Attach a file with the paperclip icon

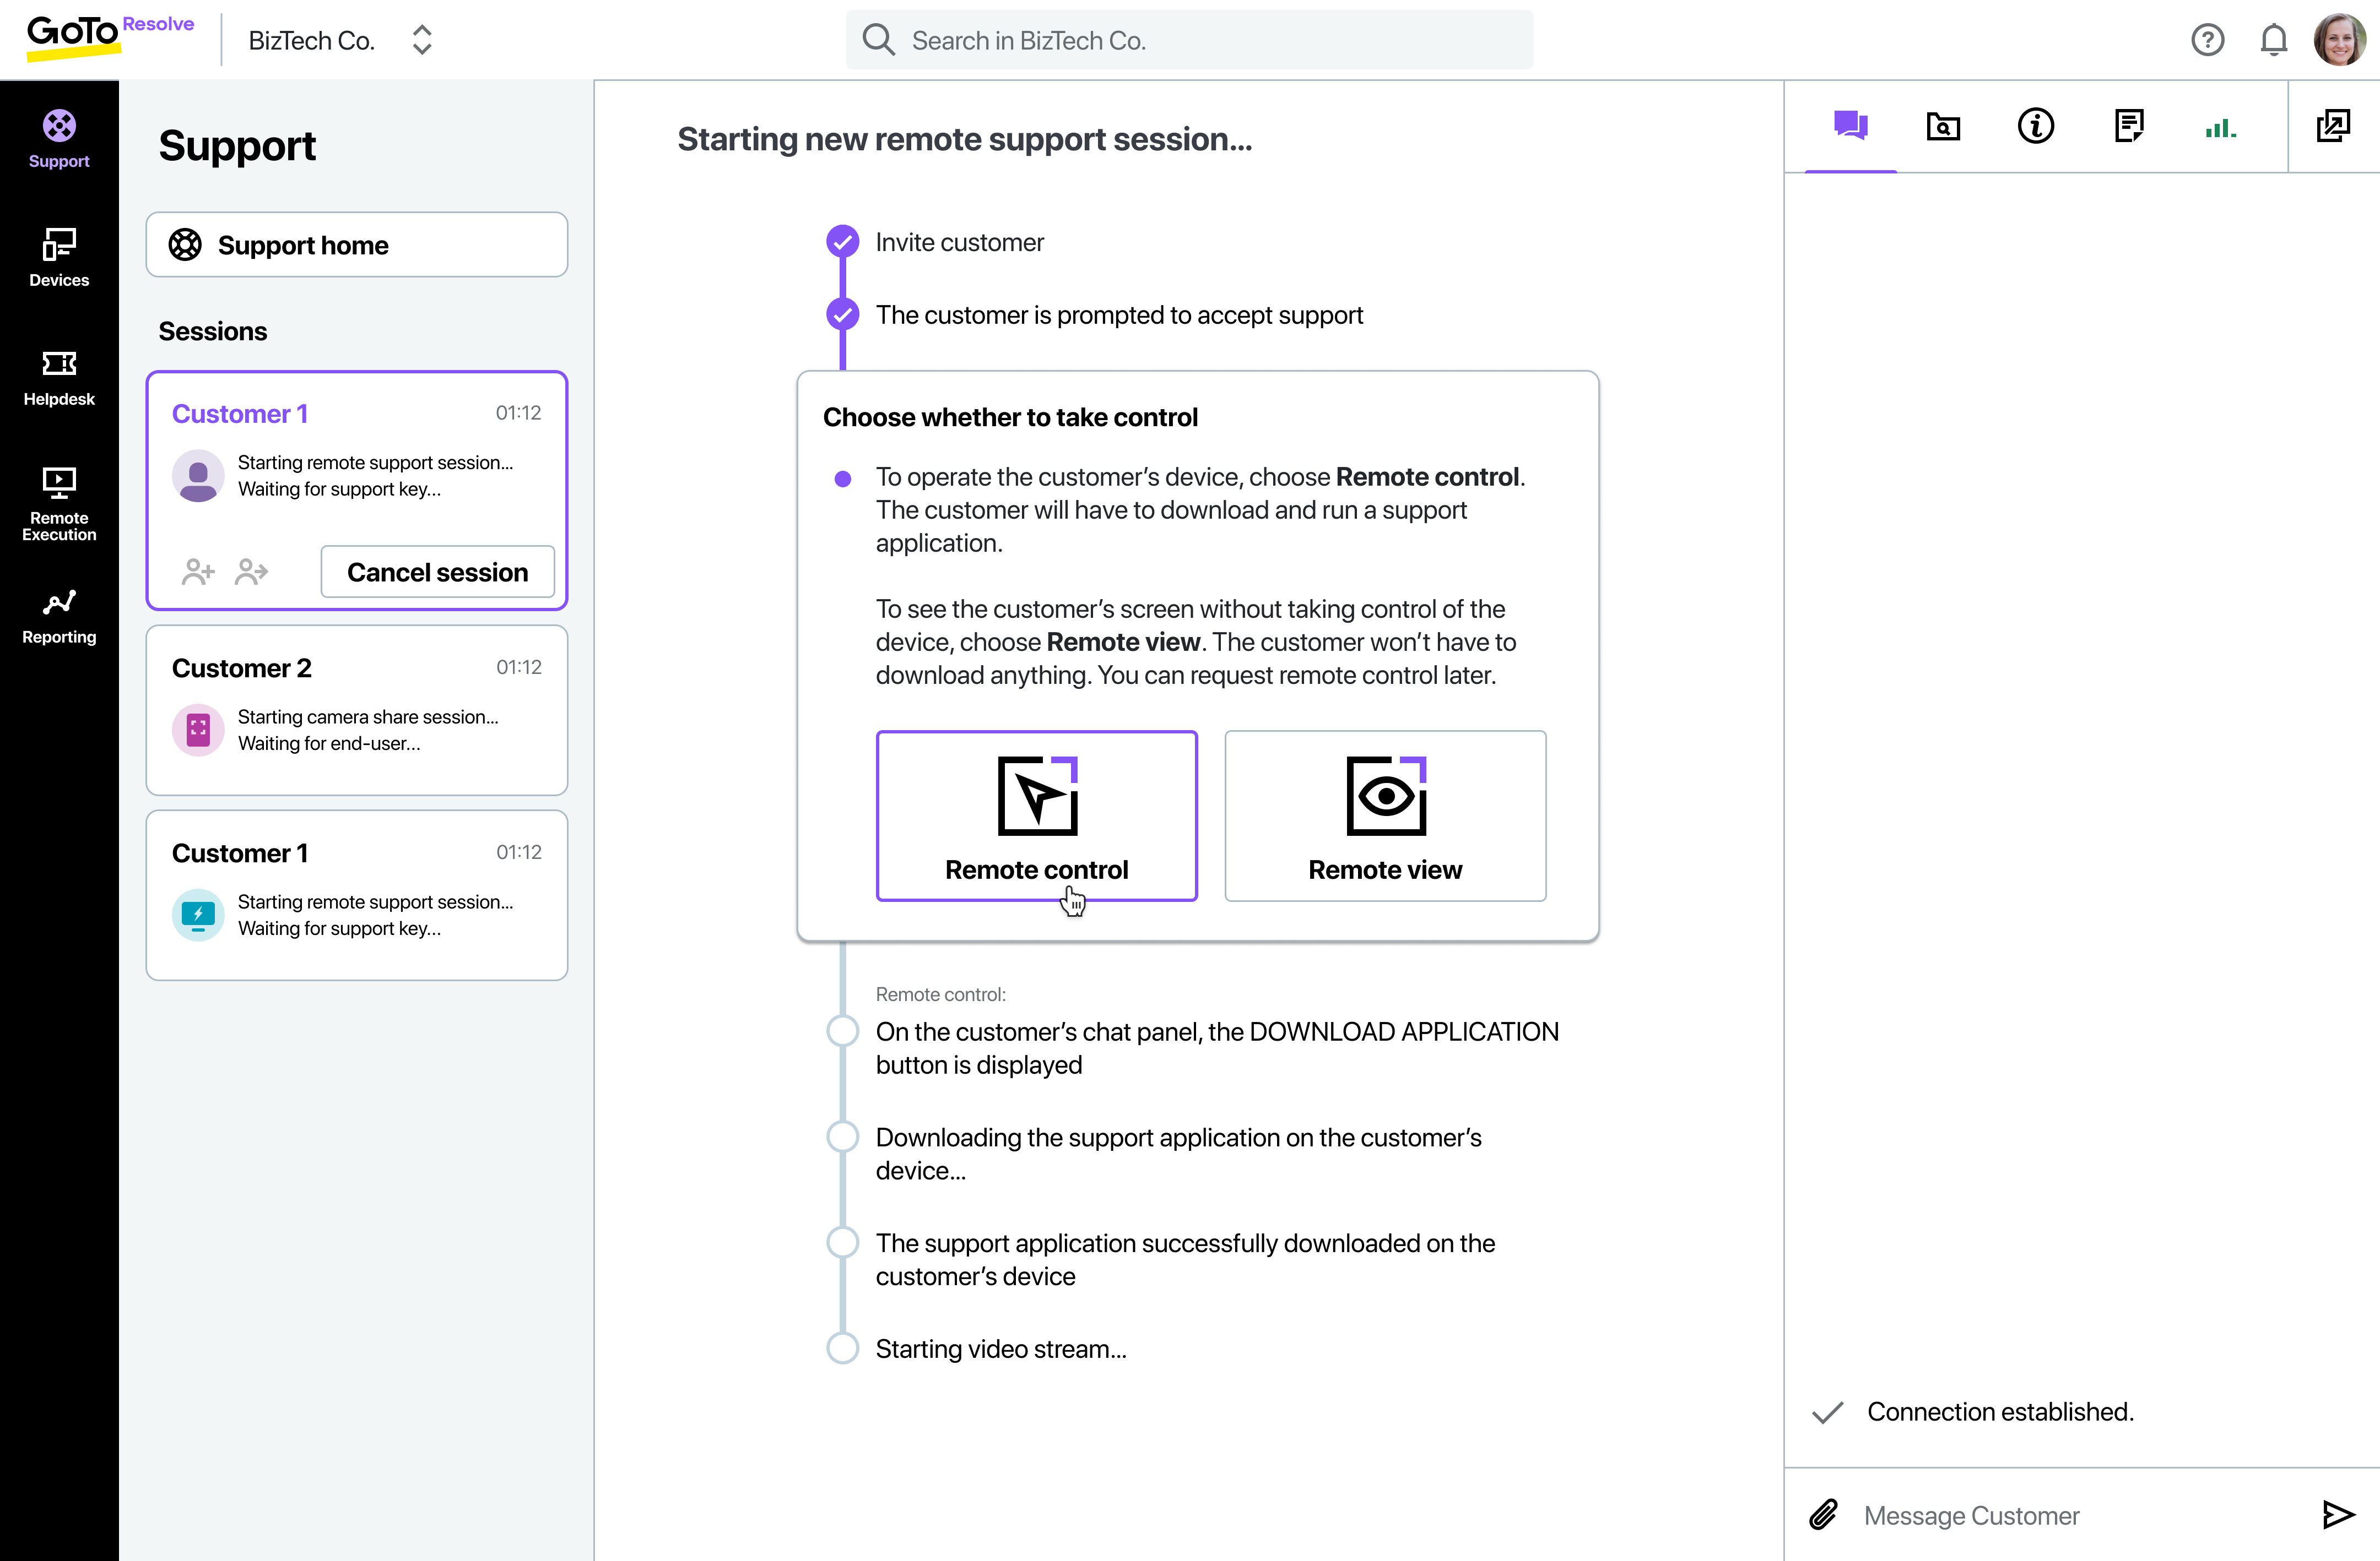click(1823, 1515)
